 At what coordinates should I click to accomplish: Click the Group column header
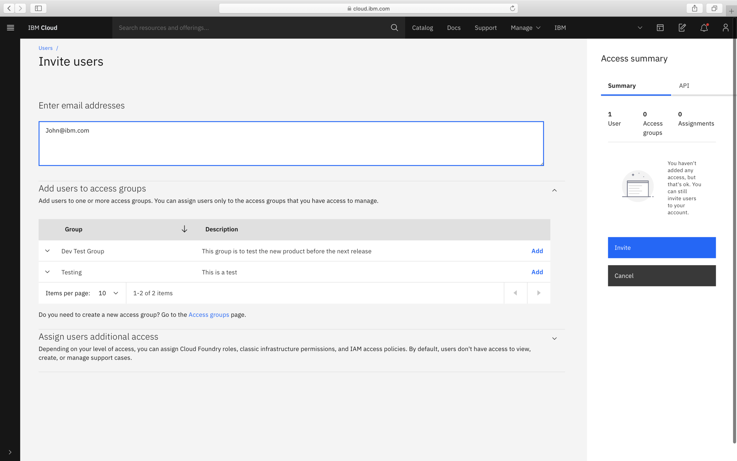tap(73, 229)
